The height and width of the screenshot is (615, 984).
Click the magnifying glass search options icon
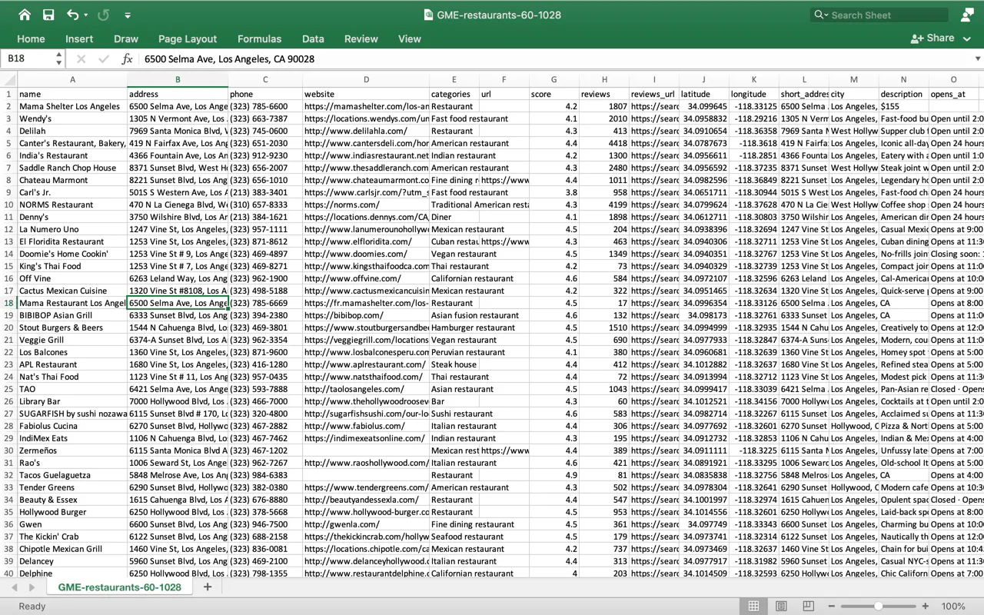pyautogui.click(x=821, y=15)
